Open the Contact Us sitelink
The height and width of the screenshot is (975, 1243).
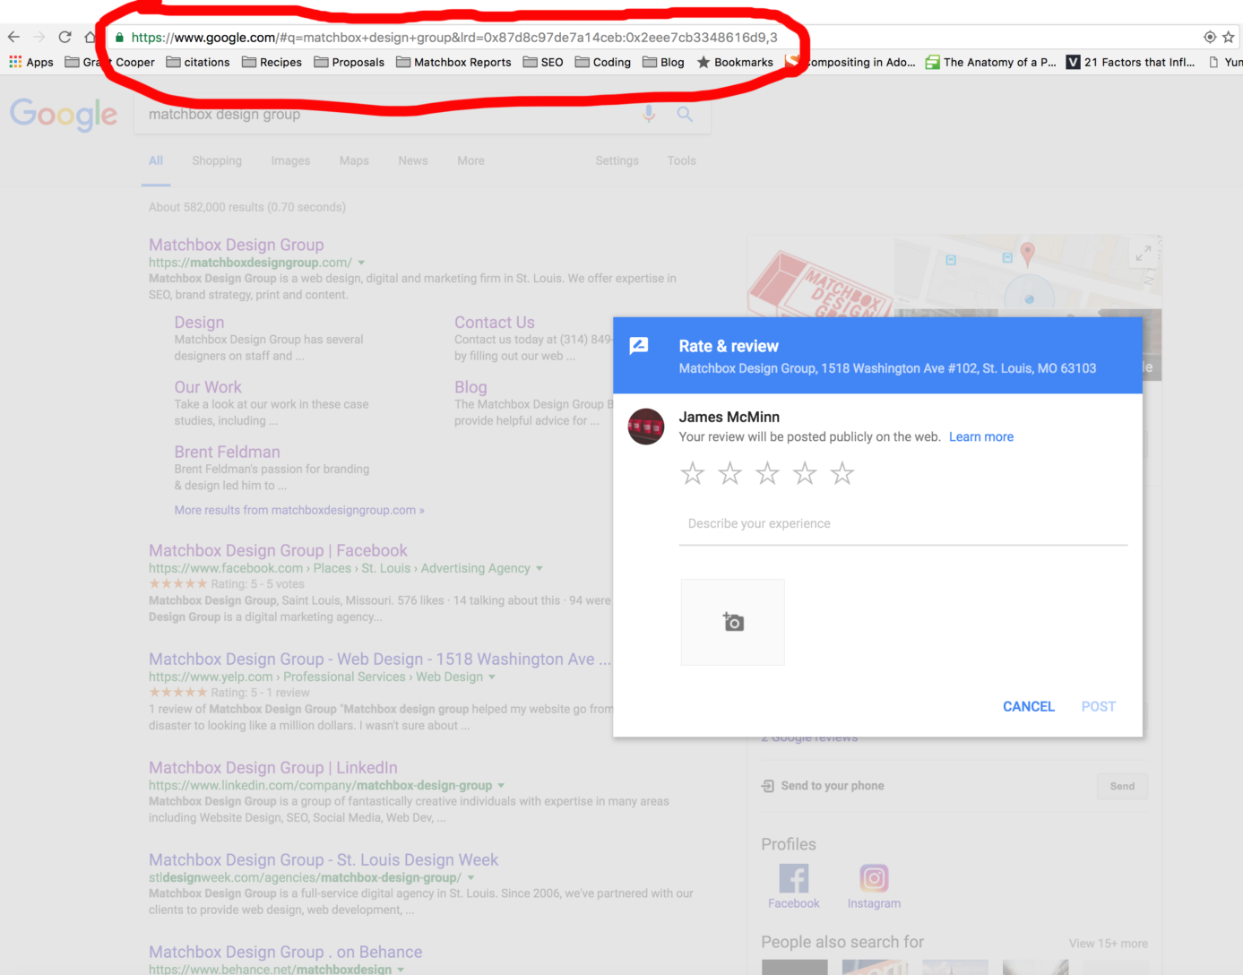point(495,323)
